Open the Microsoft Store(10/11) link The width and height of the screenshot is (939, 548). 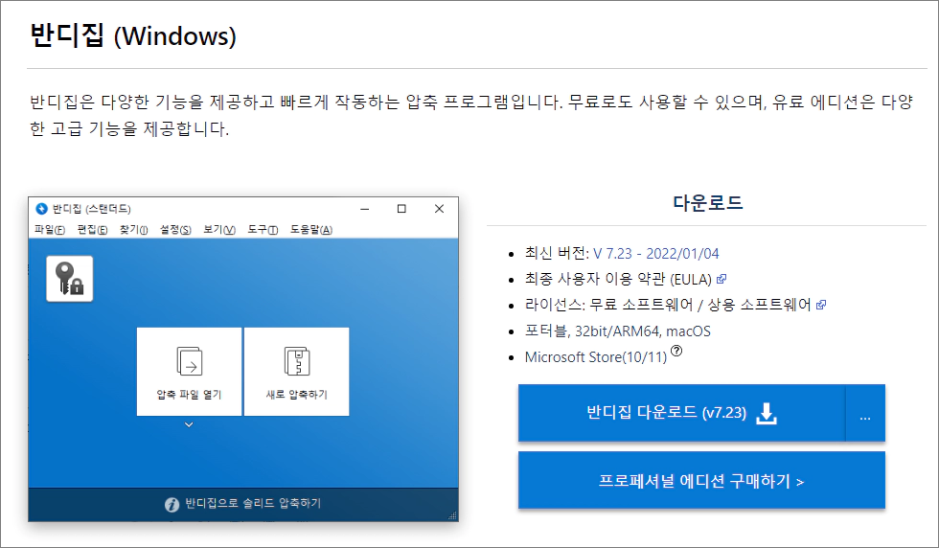(596, 357)
